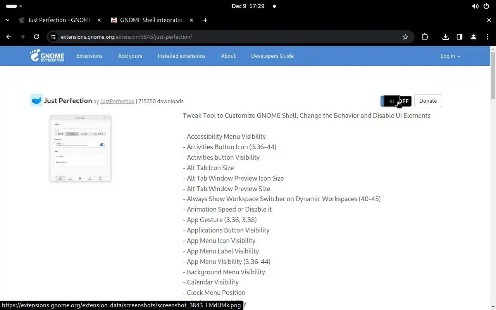Open the clock Dec 9 17:29 panel
This screenshot has width=496, height=310.
[x=248, y=6]
